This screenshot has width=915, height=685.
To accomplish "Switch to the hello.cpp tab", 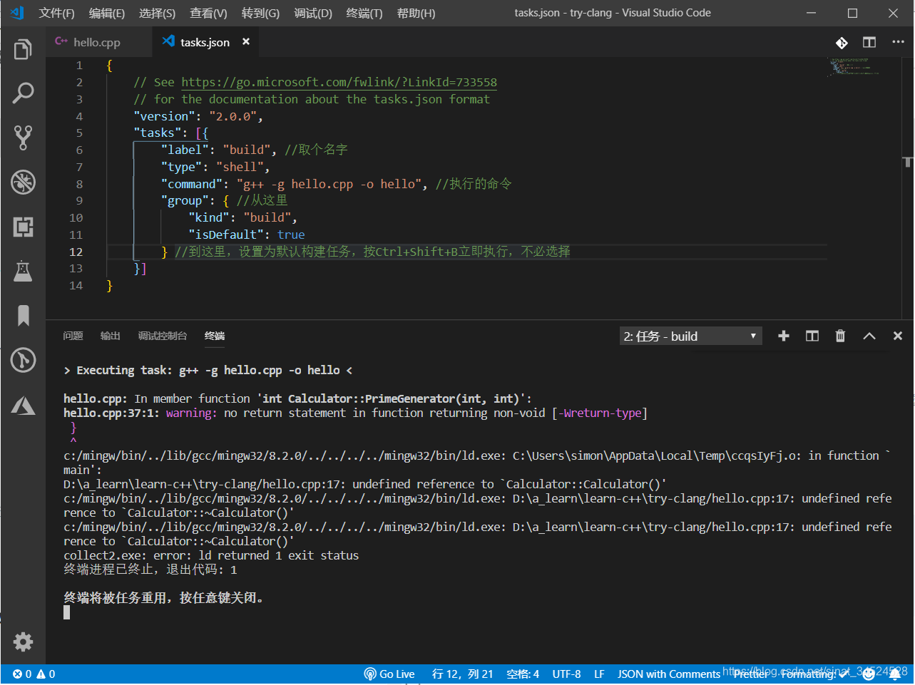I will click(x=98, y=42).
